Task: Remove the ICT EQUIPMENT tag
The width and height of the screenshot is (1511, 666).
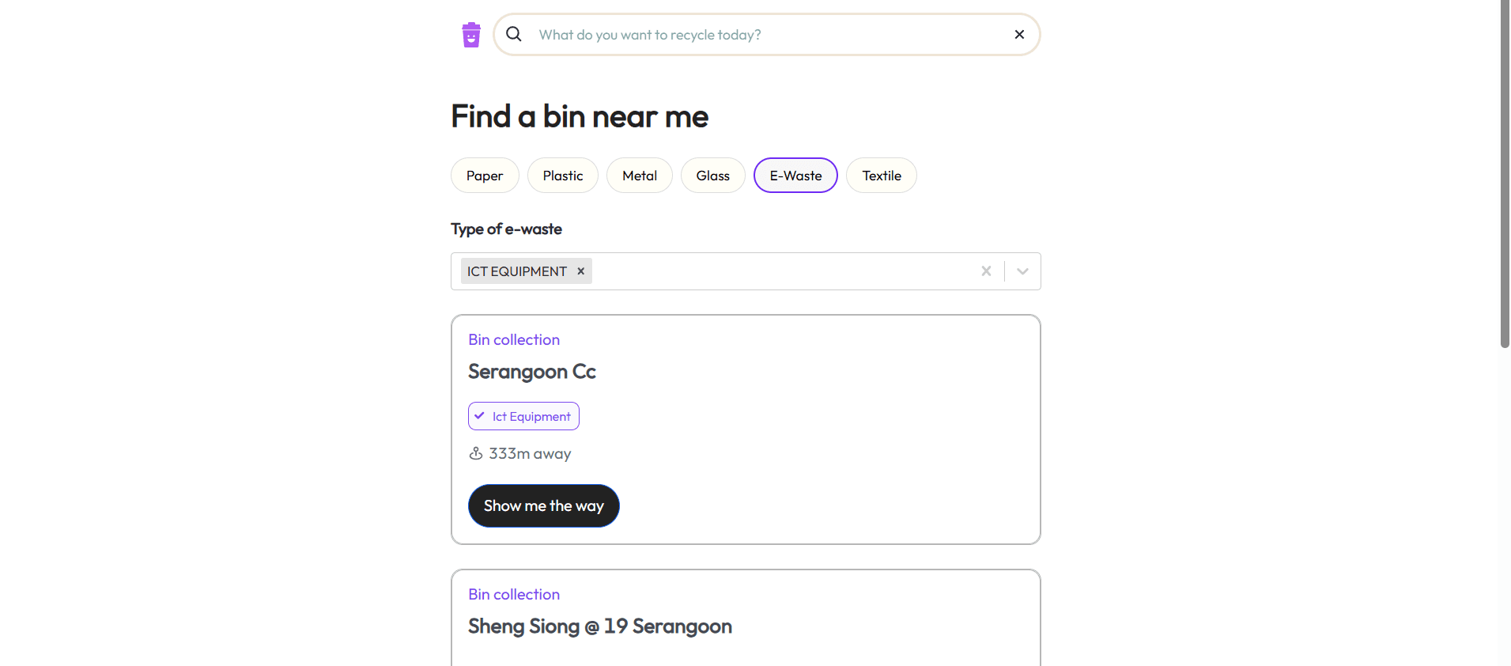Action: (581, 271)
